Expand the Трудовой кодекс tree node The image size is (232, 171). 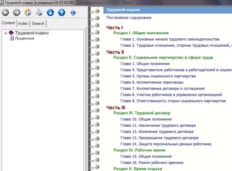click(6, 33)
